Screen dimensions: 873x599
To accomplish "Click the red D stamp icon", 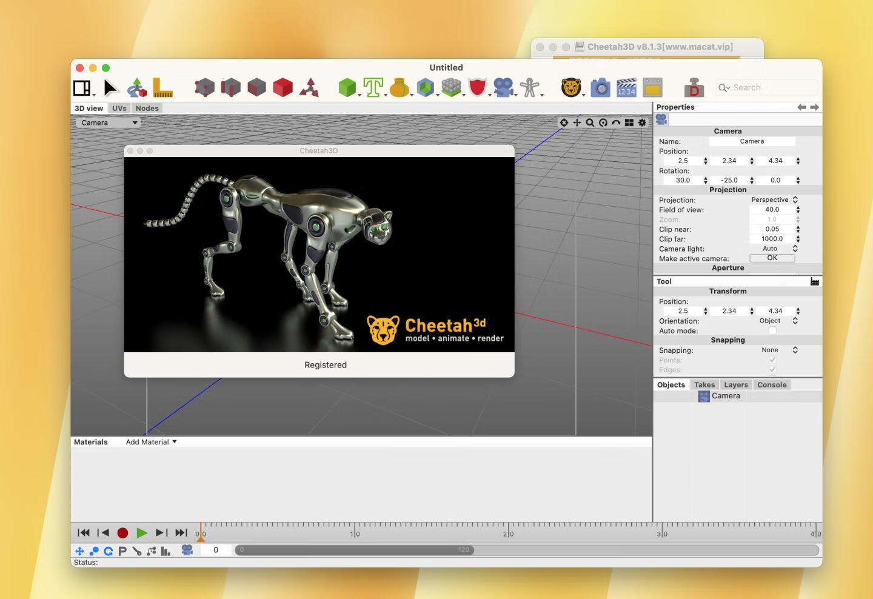I will [x=694, y=89].
